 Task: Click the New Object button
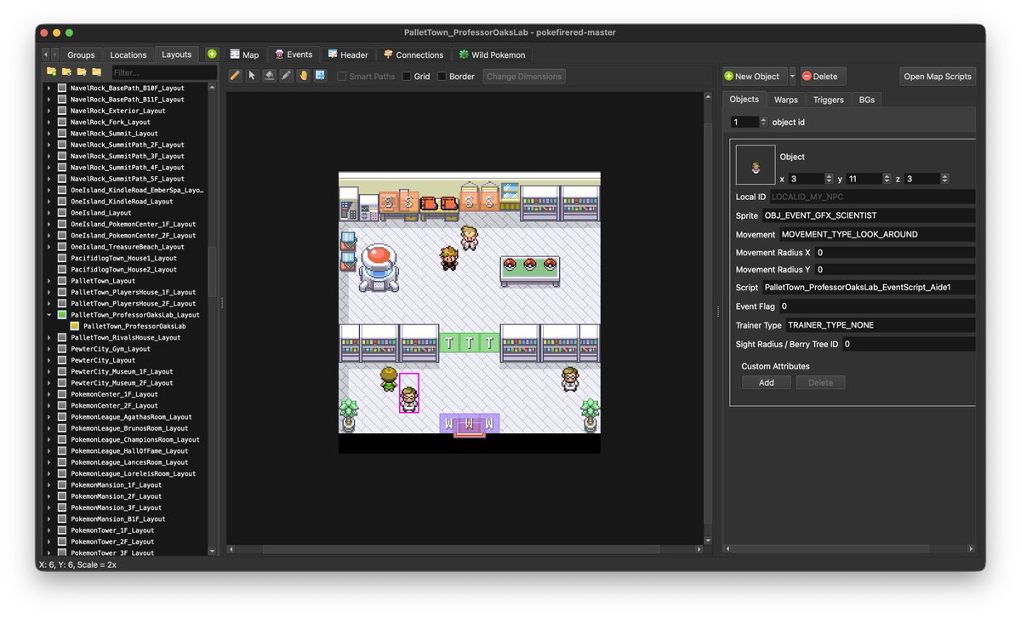755,76
